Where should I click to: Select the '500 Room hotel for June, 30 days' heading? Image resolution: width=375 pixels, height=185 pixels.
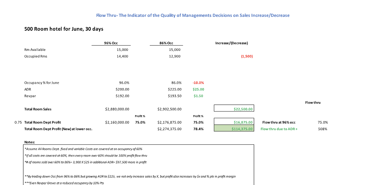pyautogui.click(x=64, y=29)
